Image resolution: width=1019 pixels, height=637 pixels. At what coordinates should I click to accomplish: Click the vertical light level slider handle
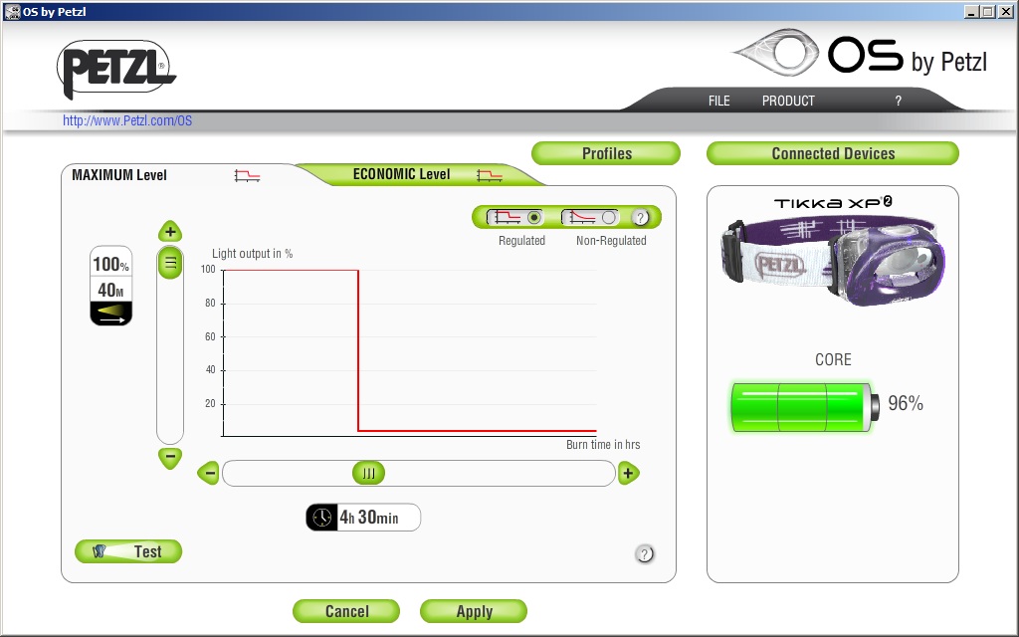click(x=170, y=263)
